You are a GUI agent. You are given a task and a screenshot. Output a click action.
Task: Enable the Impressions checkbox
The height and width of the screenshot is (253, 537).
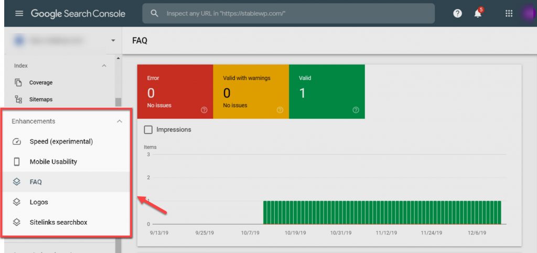click(x=148, y=130)
